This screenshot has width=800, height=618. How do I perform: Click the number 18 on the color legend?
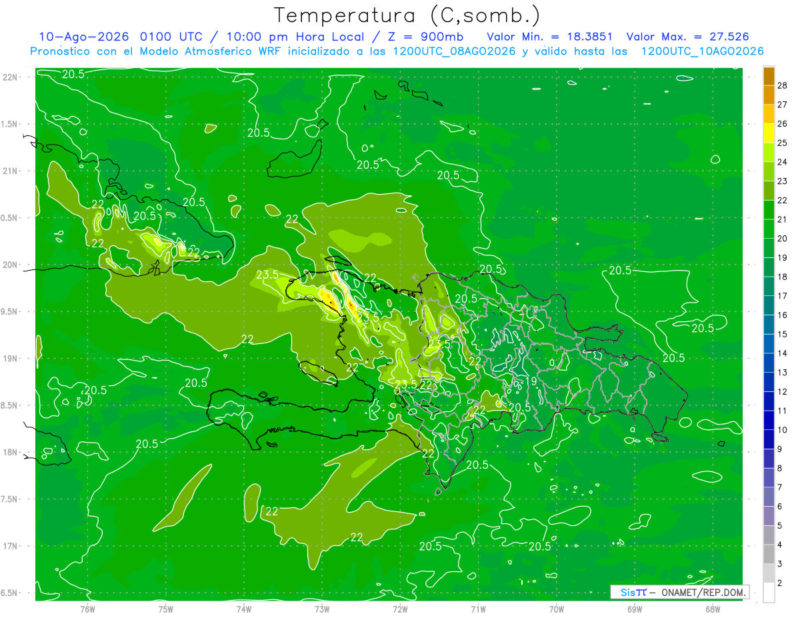coord(782,277)
